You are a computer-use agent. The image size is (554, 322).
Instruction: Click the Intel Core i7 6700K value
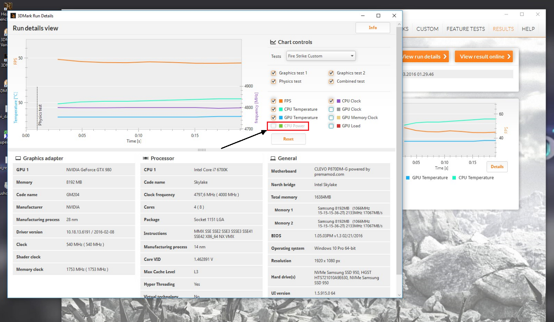[x=211, y=170]
